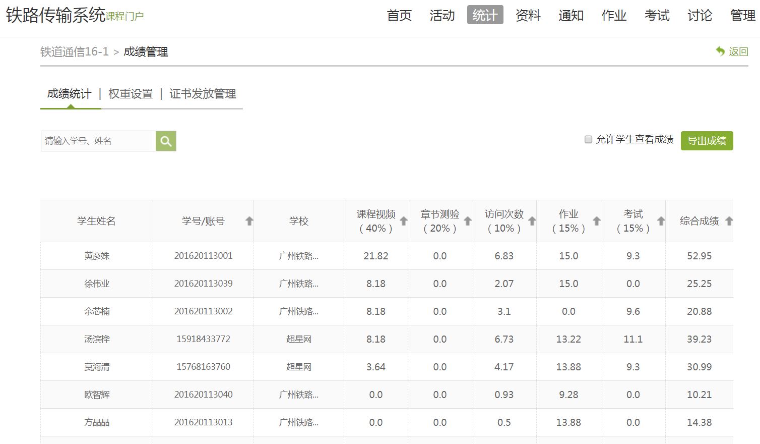Open the 资料 menu
The image size is (760, 444).
point(528,15)
